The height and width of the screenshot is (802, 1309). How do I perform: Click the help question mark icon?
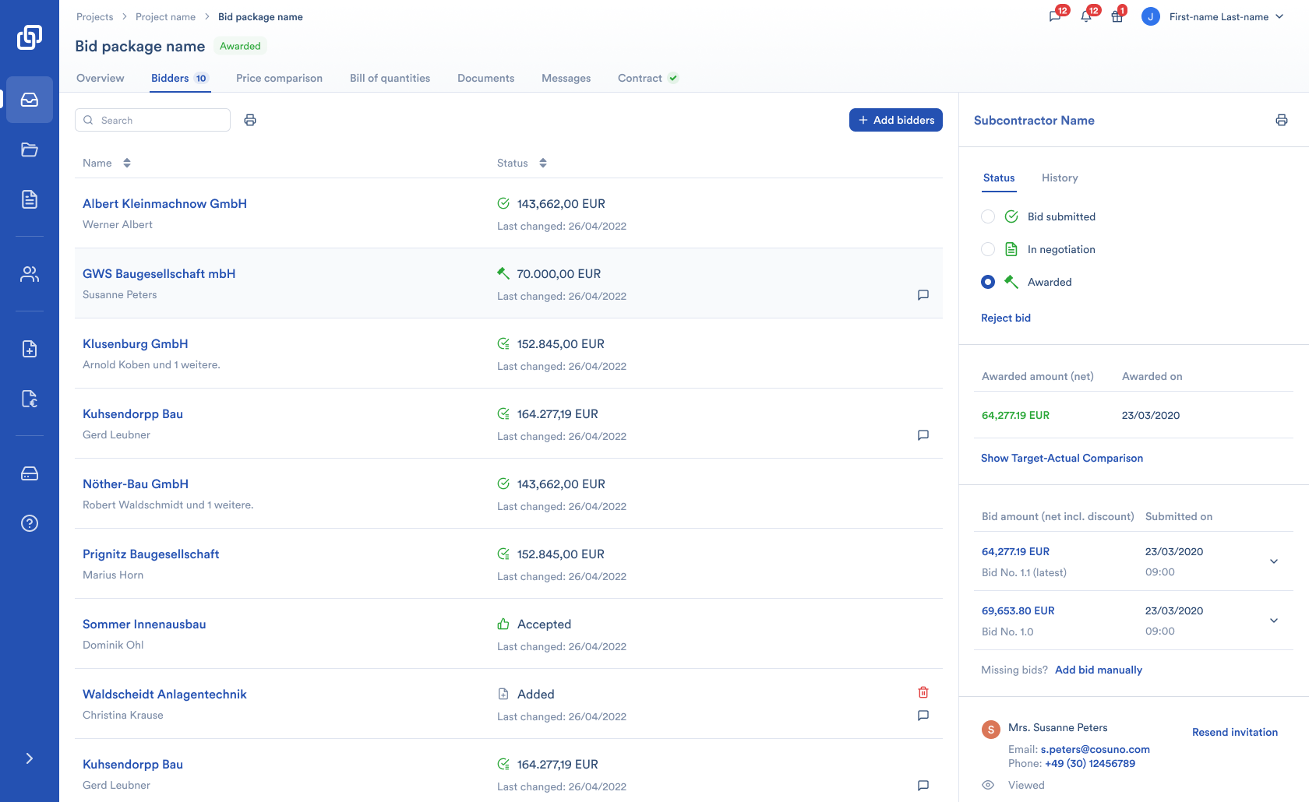coord(30,523)
